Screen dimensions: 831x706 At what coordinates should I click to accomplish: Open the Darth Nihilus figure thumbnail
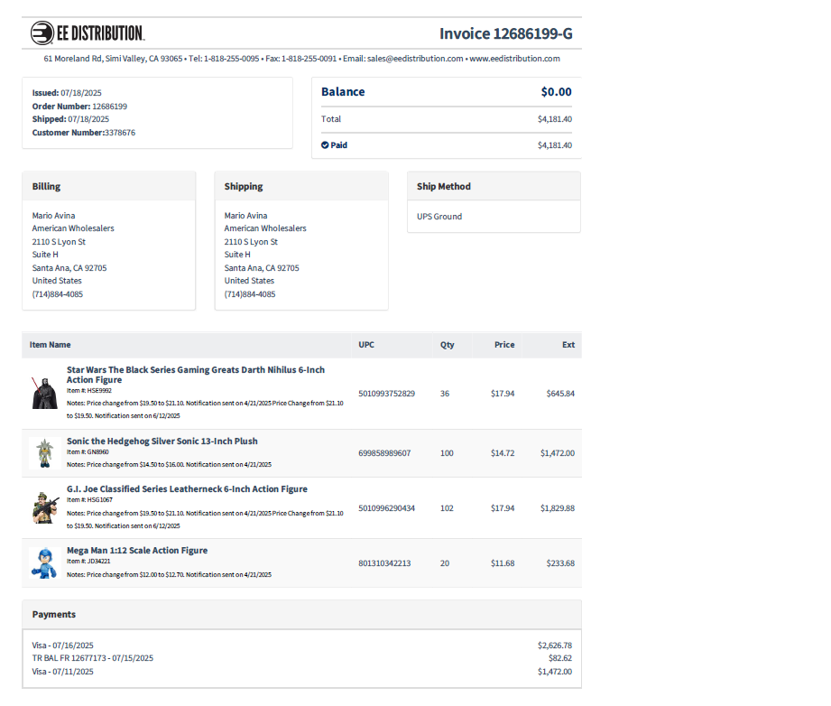tap(44, 393)
